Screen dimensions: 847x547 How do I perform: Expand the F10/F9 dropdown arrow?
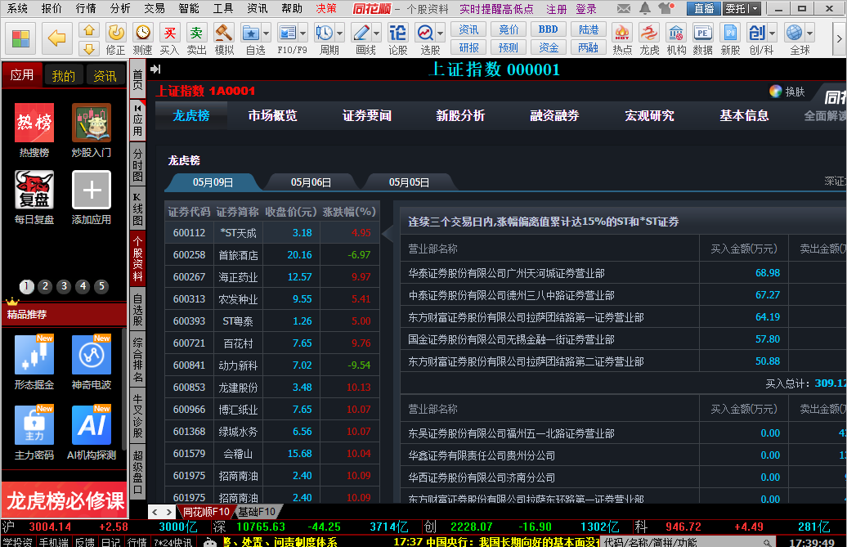[x=303, y=34]
